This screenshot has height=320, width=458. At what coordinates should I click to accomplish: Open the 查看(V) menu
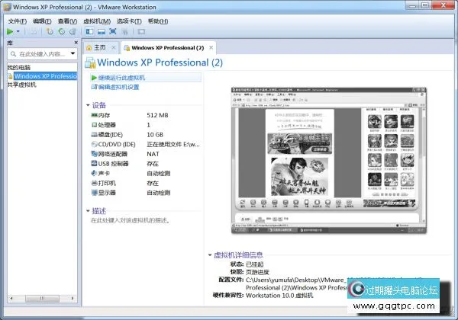click(67, 21)
